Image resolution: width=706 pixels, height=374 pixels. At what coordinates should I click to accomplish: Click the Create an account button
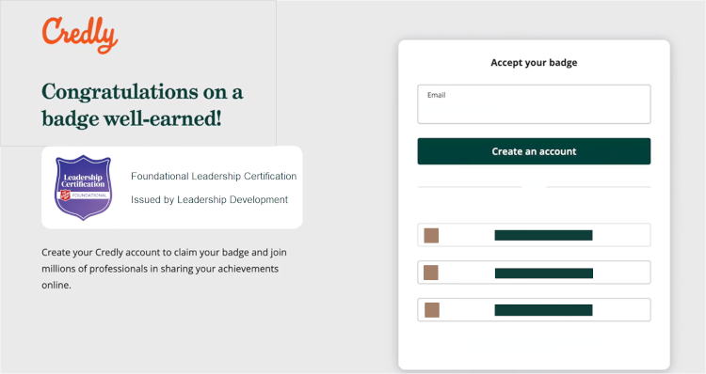coord(534,151)
